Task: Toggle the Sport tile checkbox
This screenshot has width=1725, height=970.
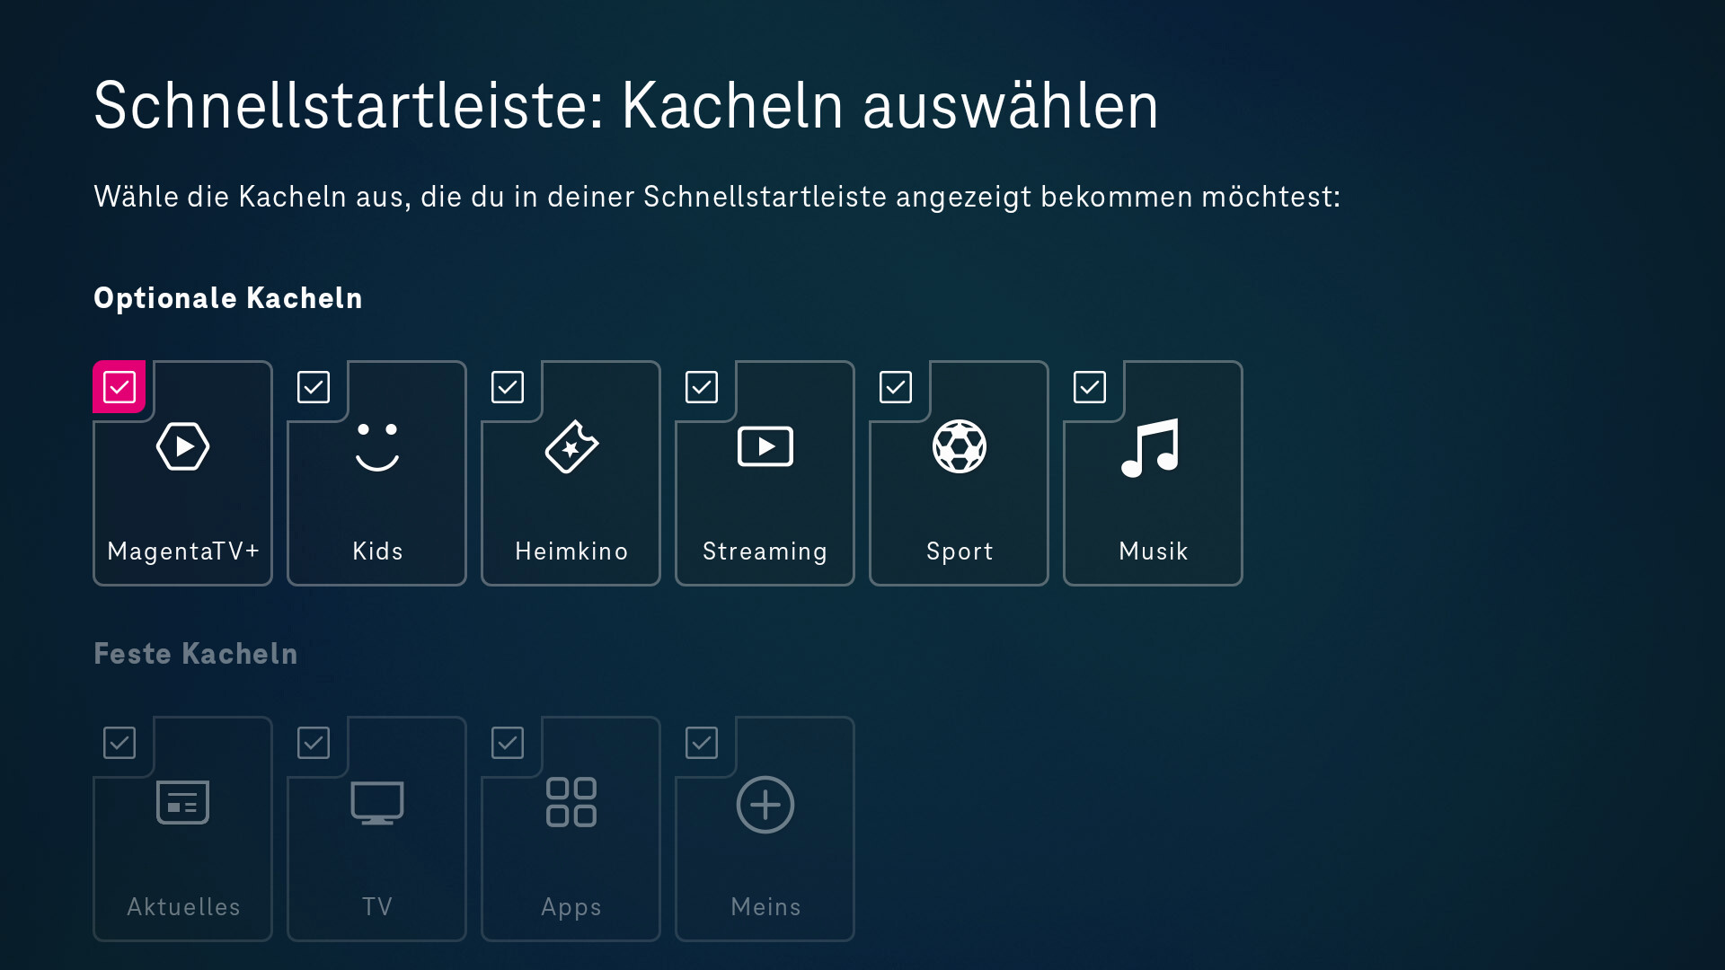Action: [x=896, y=387]
